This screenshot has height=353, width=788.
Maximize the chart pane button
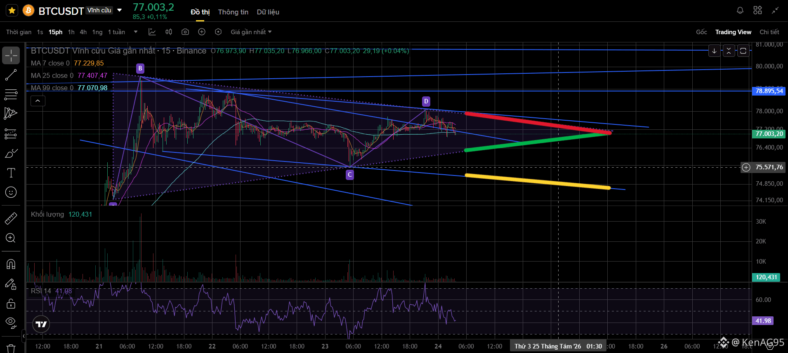(743, 51)
